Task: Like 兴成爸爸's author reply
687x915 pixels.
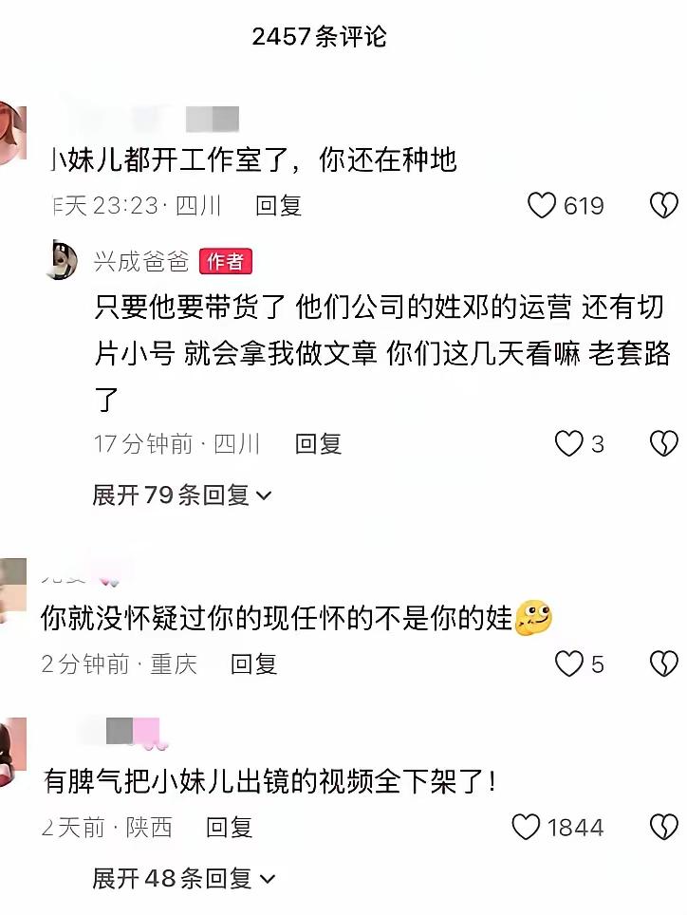Action: [568, 443]
